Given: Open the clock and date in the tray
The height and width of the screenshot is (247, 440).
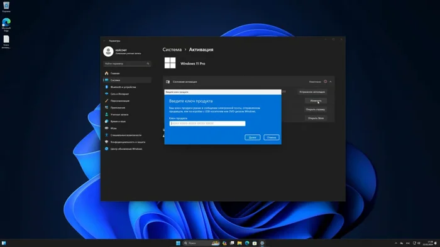Looking at the screenshot, I should coord(428,243).
